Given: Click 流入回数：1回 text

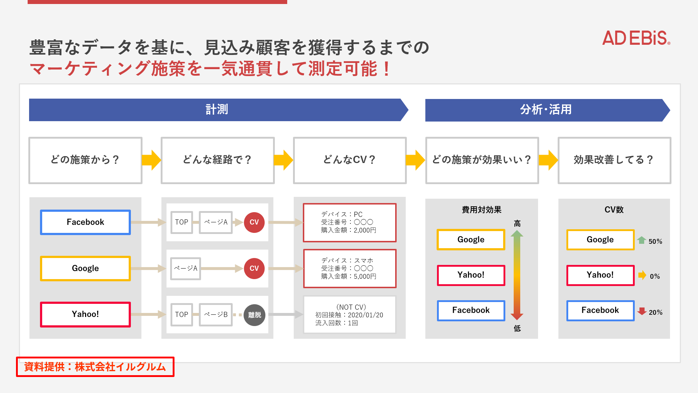Looking at the screenshot, I should (336, 323).
